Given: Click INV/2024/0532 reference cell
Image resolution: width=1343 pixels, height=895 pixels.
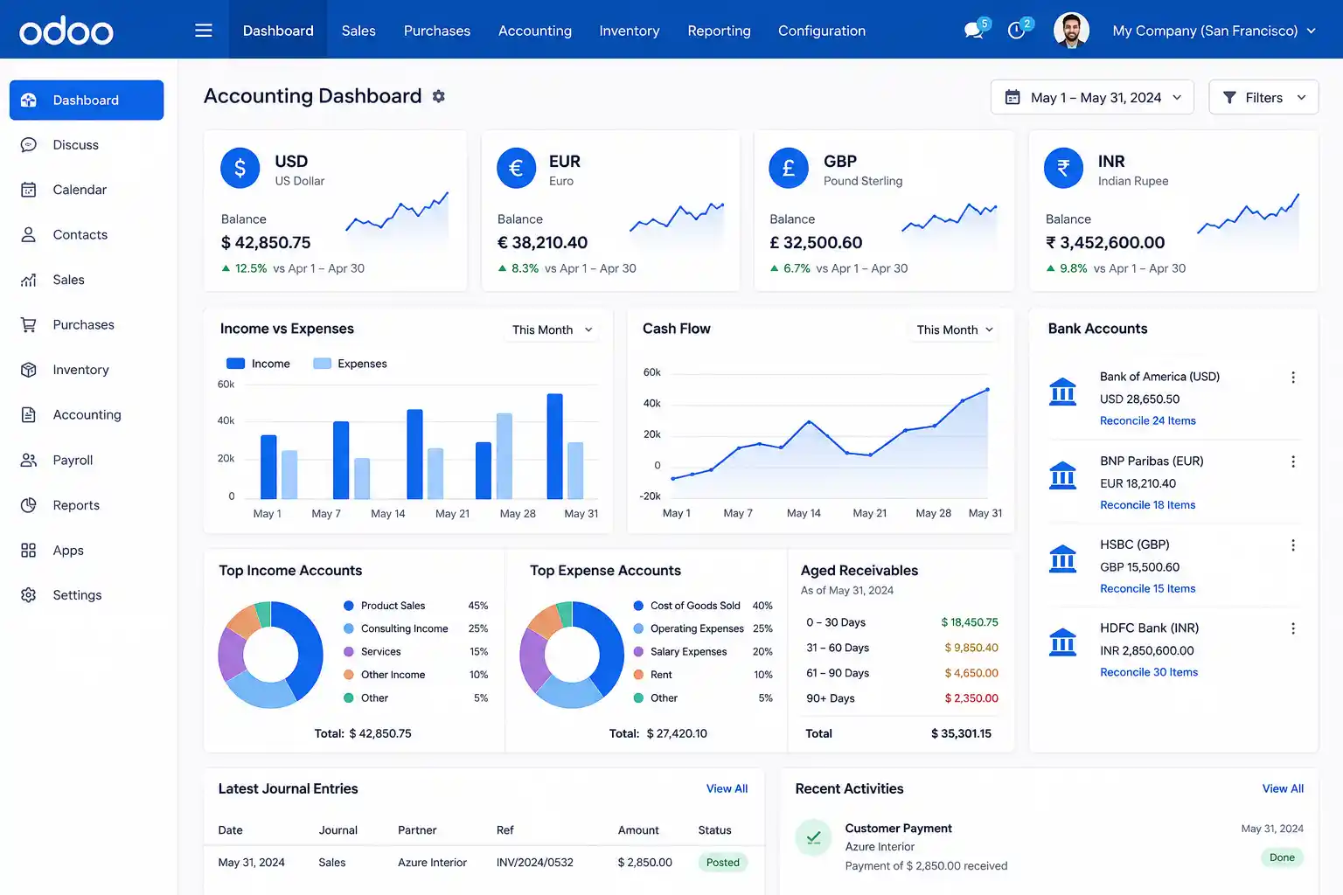Looking at the screenshot, I should pyautogui.click(x=535, y=863).
